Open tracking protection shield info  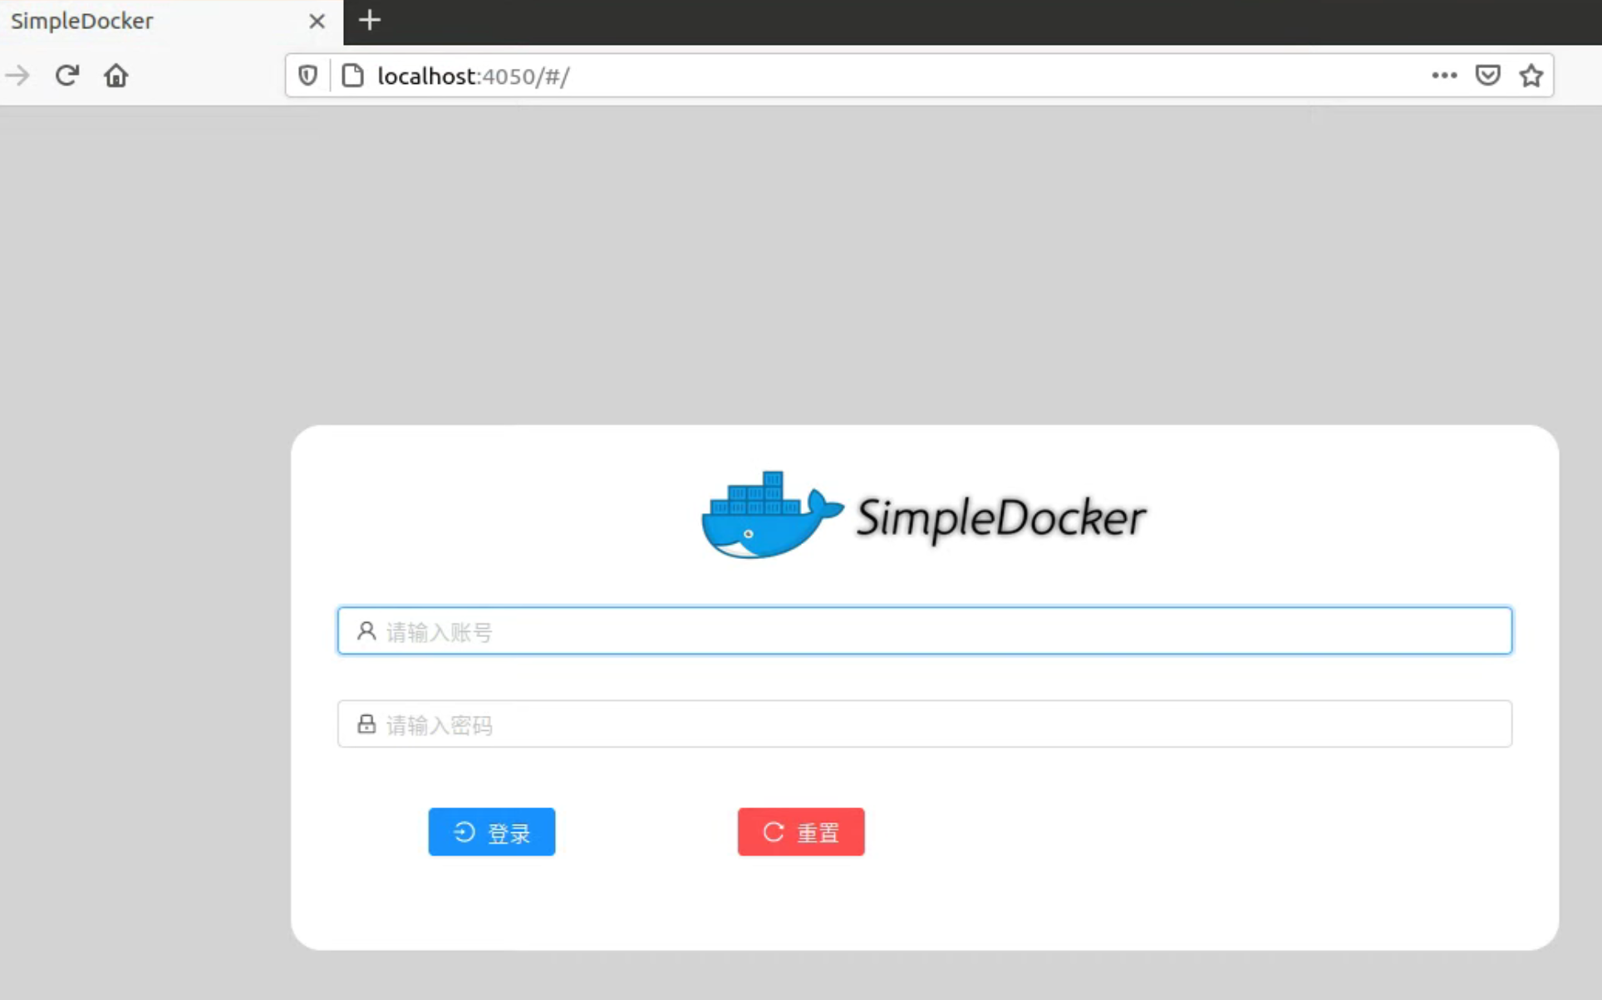click(308, 76)
